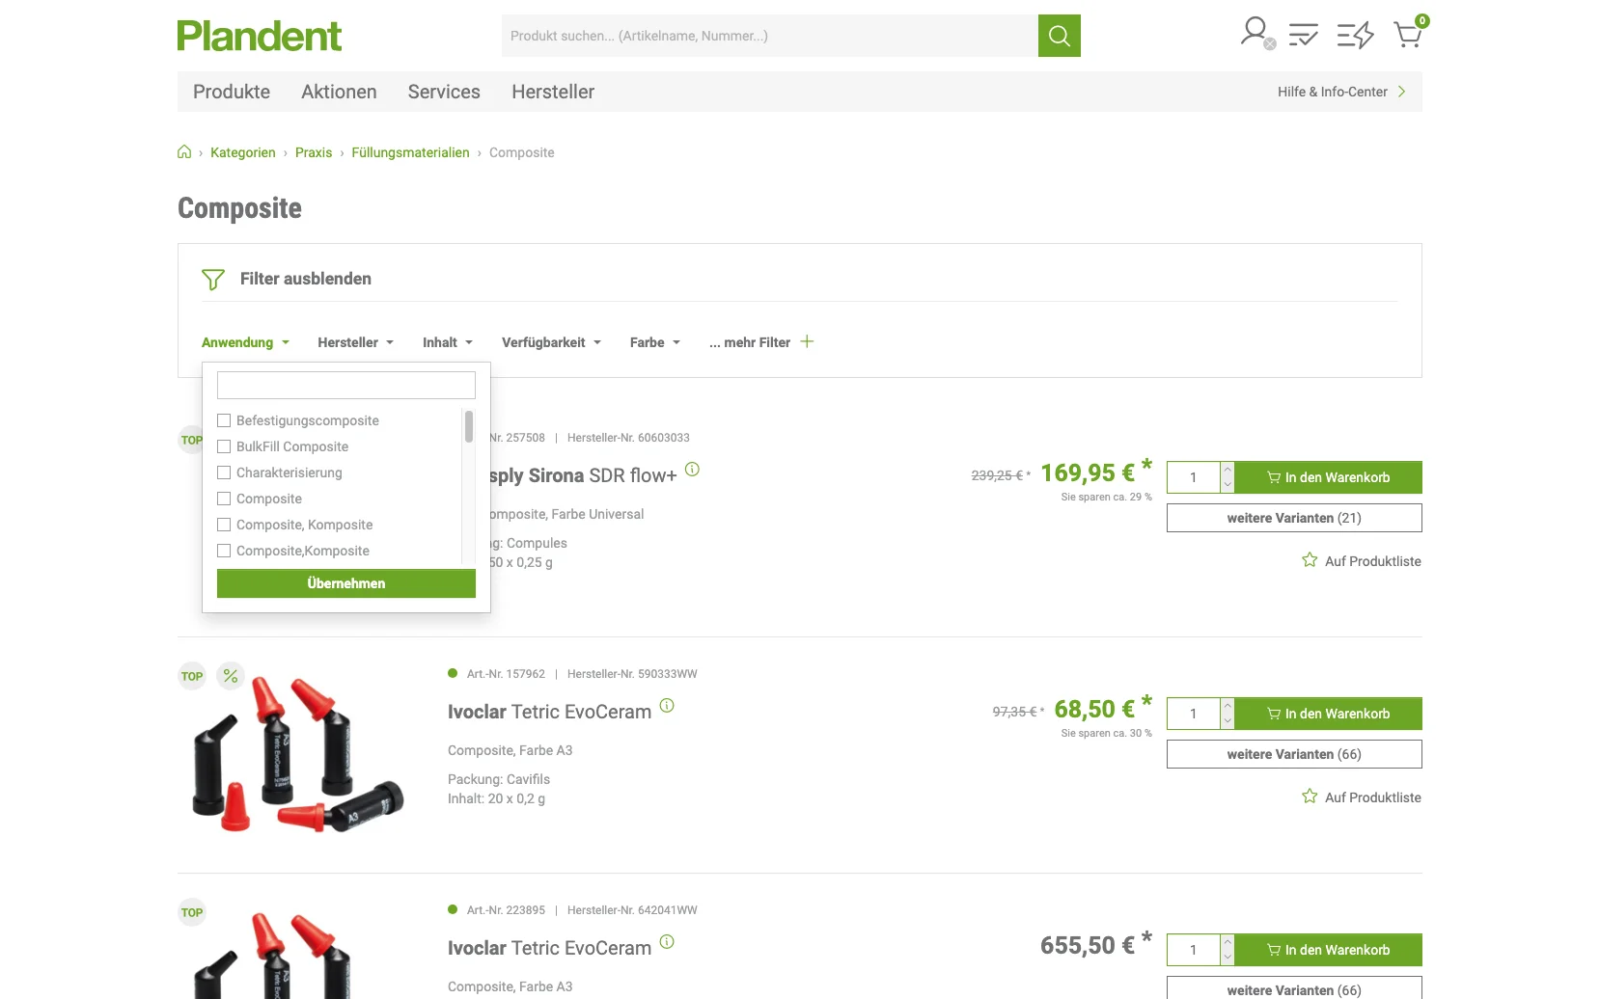Open the Verfügbarkeit filter dropdown
Screen dimensions: 1600x999
tap(551, 342)
